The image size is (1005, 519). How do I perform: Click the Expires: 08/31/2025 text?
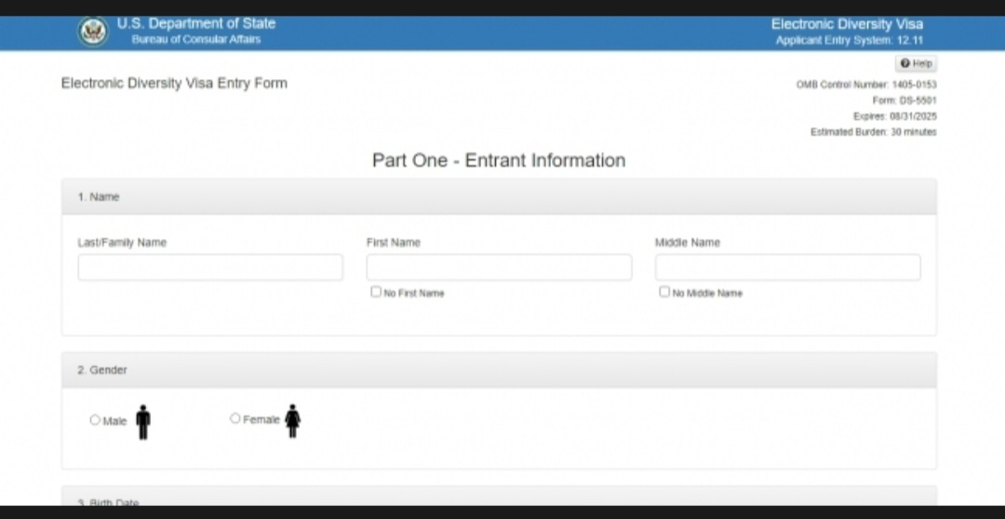click(895, 116)
